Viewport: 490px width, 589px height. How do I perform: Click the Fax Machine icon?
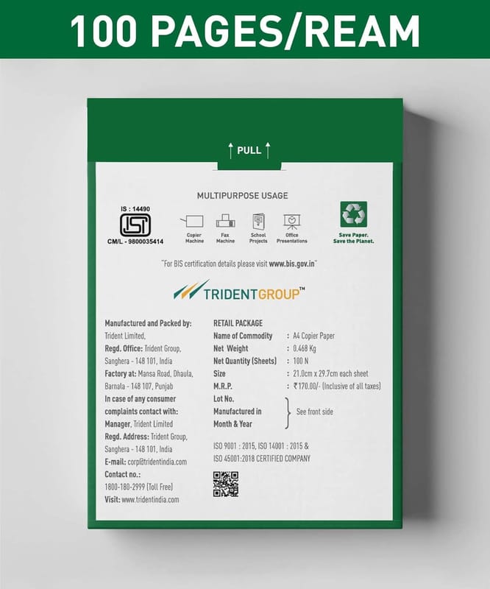tap(225, 222)
